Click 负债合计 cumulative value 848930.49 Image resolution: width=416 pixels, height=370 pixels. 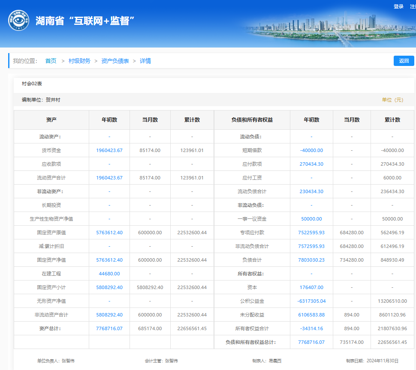click(392, 260)
